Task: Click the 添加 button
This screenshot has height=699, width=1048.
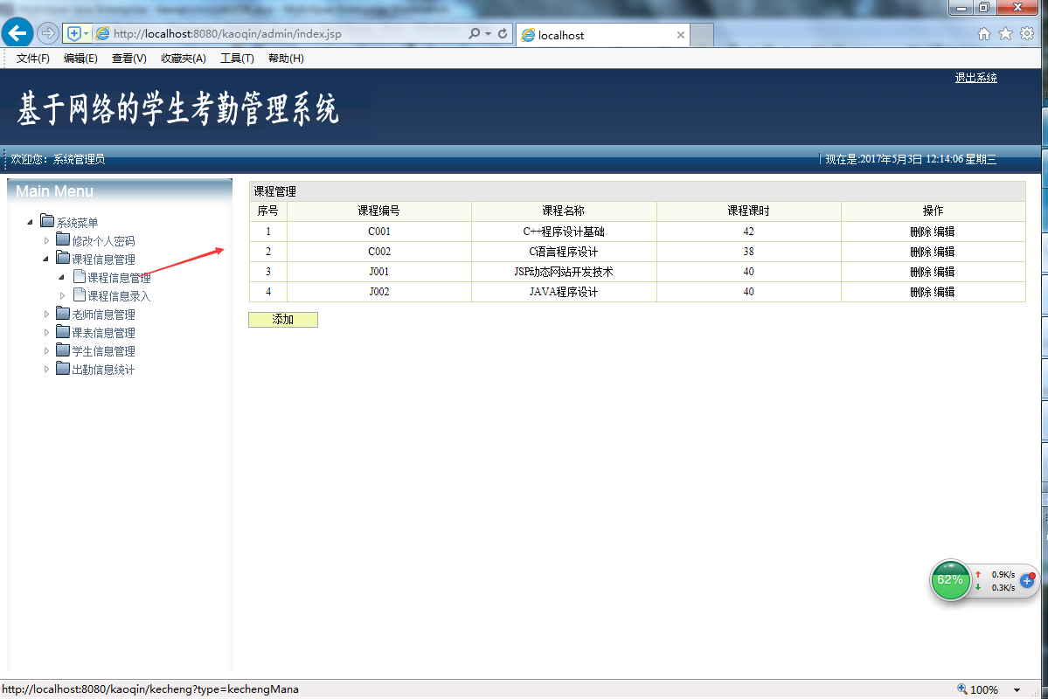Action: click(282, 320)
